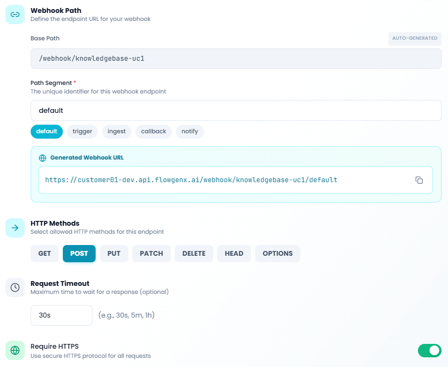448x367 pixels.
Task: Enable the OPTIONS method
Action: [277, 254]
